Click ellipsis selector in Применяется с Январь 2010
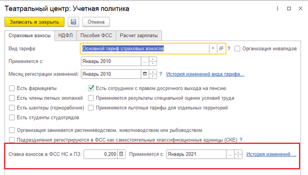 pyautogui.click(x=145, y=61)
